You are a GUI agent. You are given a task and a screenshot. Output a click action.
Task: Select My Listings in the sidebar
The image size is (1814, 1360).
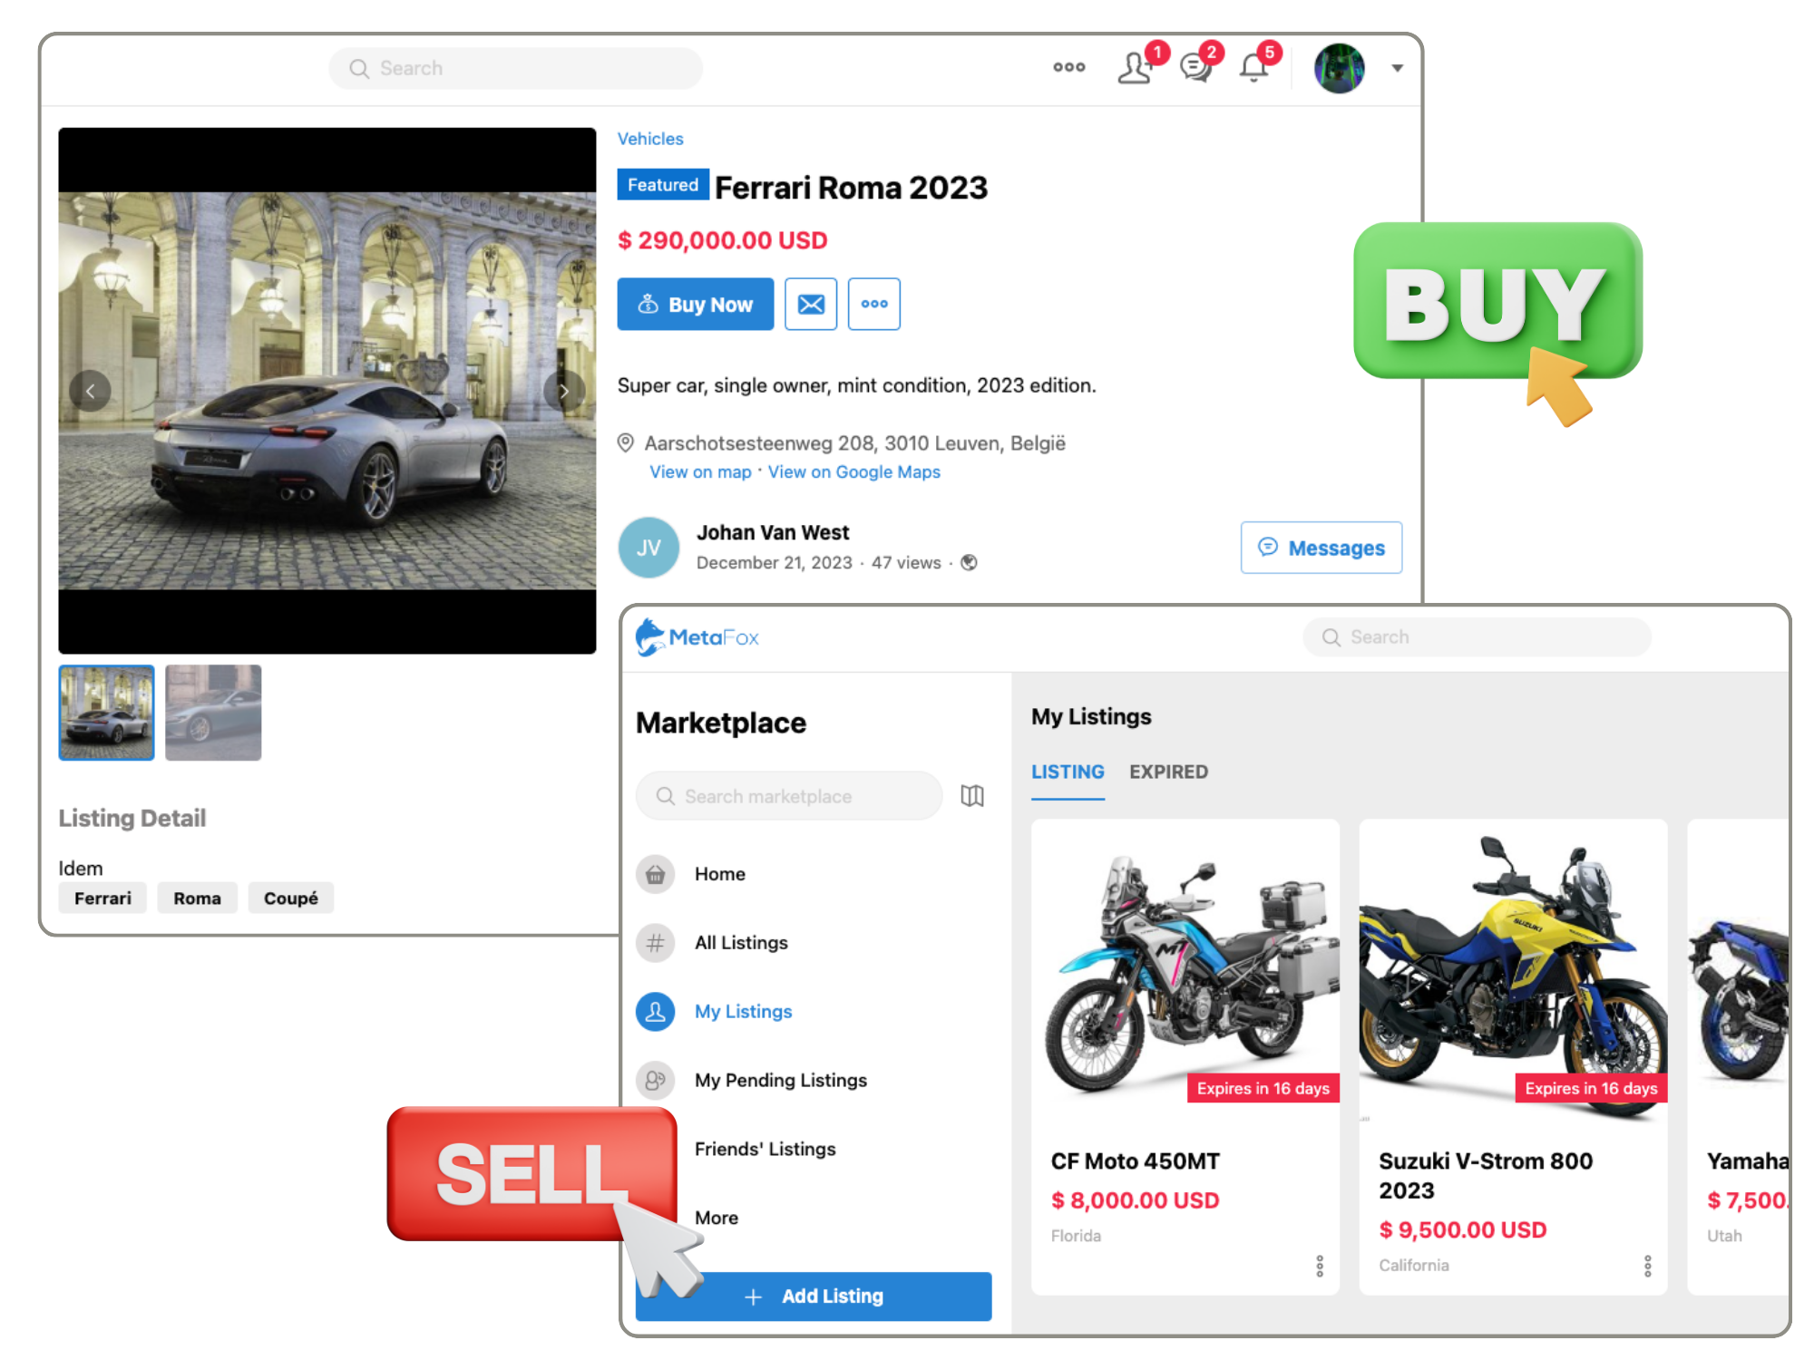pos(743,1011)
